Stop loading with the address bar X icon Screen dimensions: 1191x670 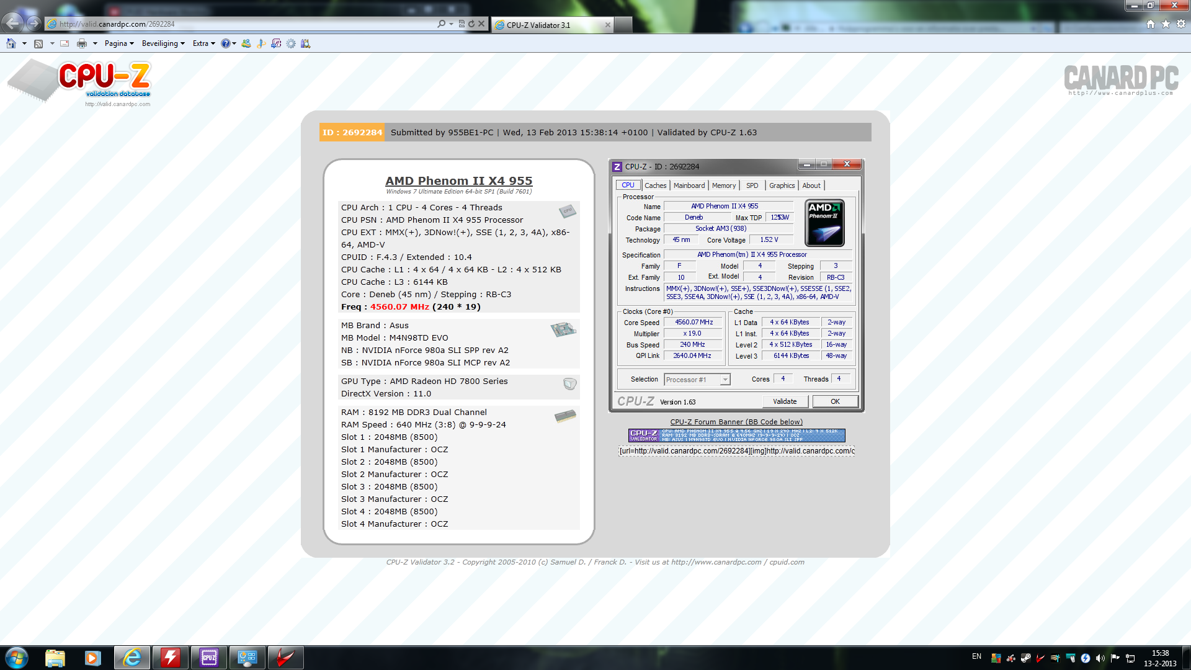(481, 24)
